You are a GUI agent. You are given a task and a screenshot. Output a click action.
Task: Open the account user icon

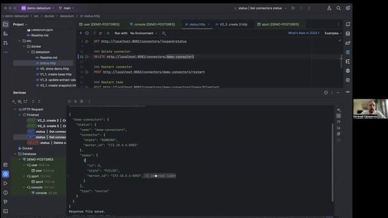(x=329, y=8)
